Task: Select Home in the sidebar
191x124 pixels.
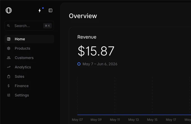Action: point(29,39)
